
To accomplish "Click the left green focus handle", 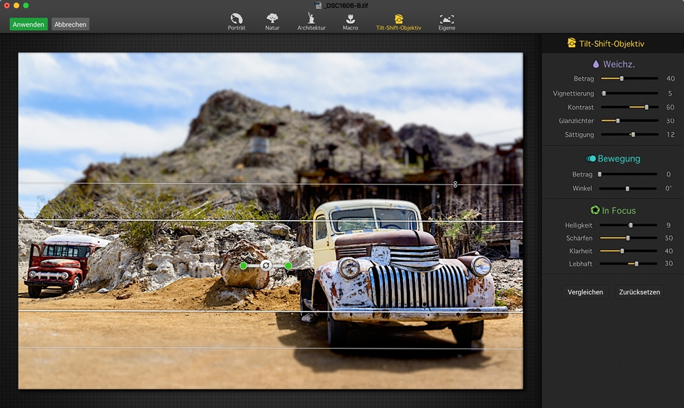I will (x=244, y=265).
